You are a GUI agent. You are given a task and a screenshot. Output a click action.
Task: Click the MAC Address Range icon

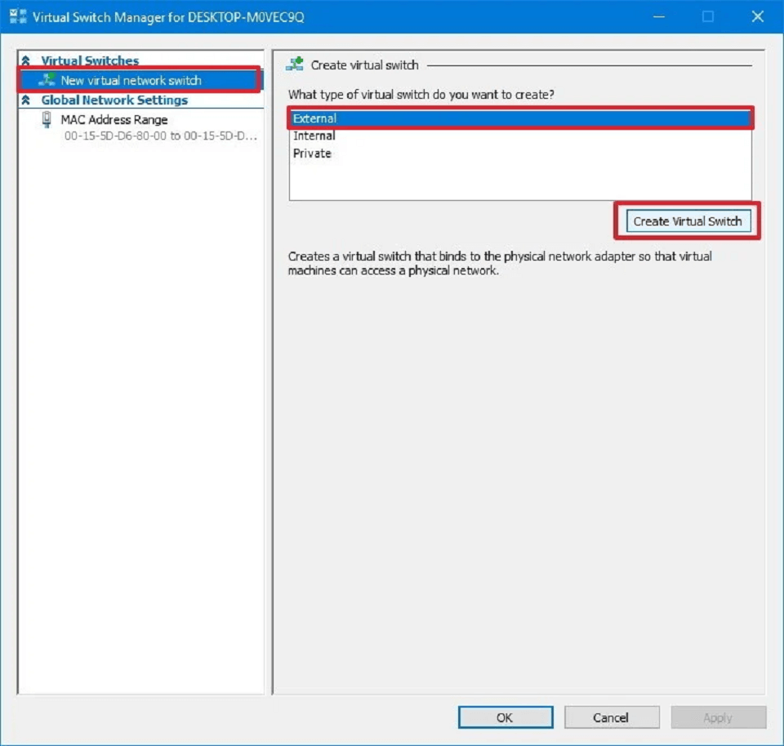(x=47, y=119)
